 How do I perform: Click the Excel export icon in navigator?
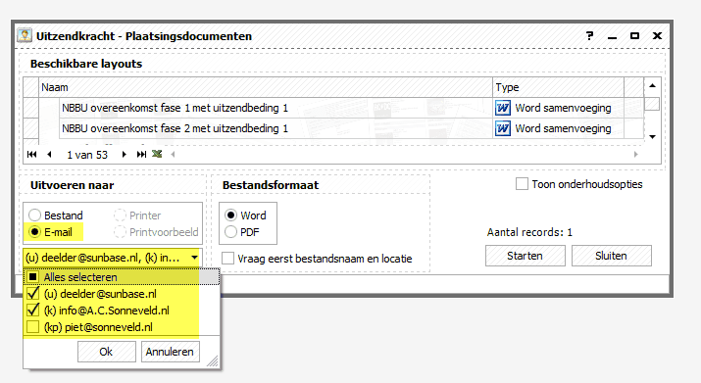click(157, 154)
